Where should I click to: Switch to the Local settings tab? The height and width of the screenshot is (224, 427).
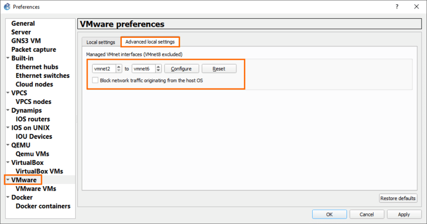100,42
